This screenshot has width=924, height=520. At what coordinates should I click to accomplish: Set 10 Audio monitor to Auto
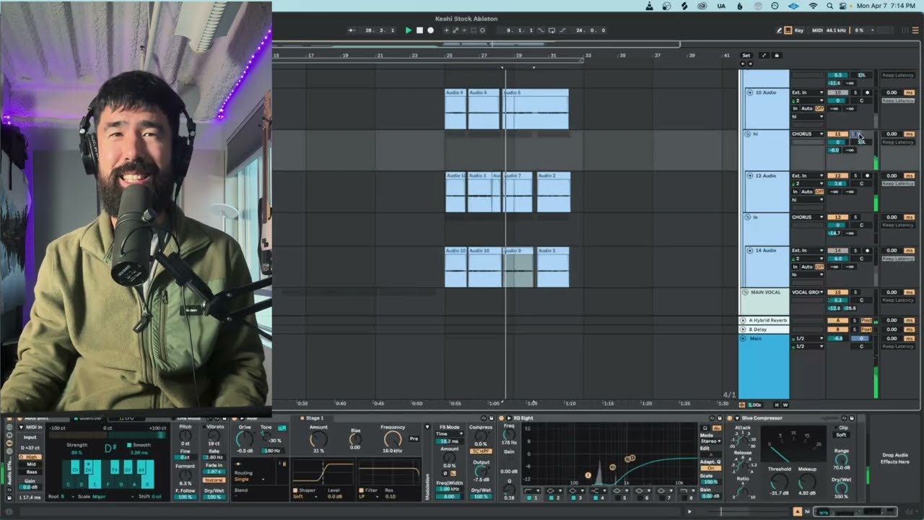[806, 108]
